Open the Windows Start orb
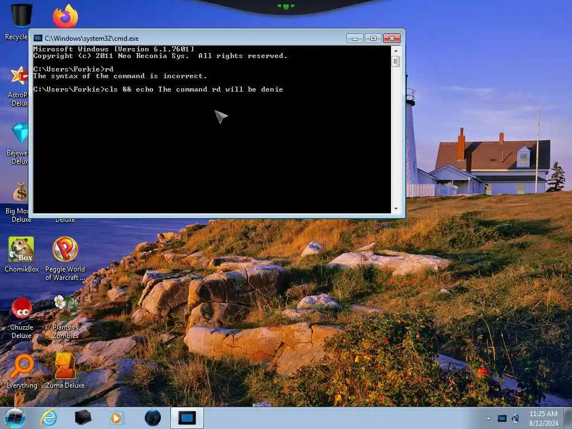Image resolution: width=572 pixels, height=429 pixels. coord(15,418)
